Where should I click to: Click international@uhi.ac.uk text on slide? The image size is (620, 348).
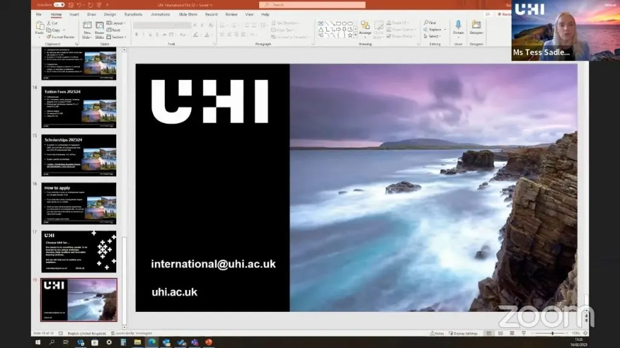213,264
